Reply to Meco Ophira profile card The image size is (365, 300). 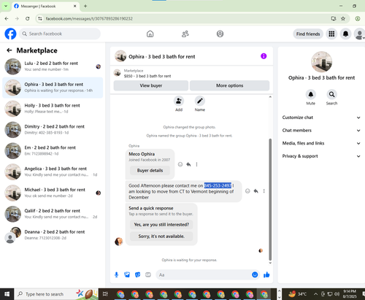point(188,164)
